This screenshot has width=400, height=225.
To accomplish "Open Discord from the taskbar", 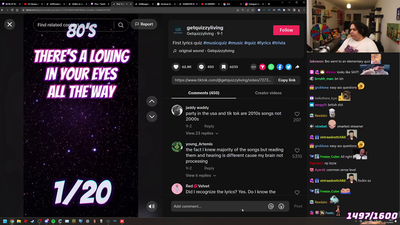I will [x=46, y=221].
